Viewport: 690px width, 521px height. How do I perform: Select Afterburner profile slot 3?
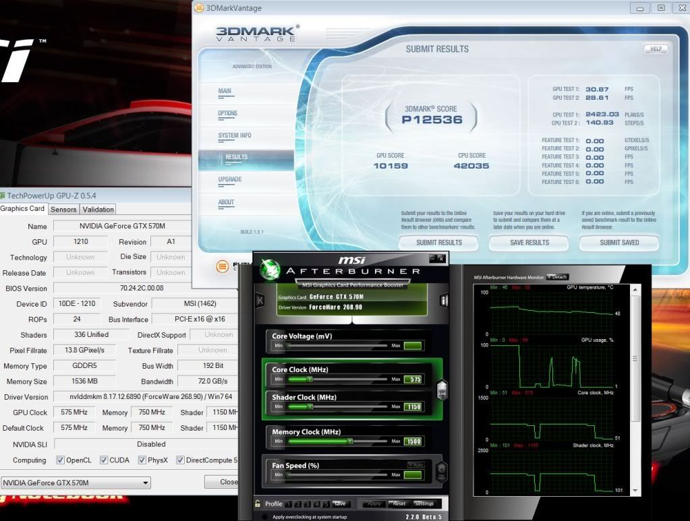[x=307, y=504]
